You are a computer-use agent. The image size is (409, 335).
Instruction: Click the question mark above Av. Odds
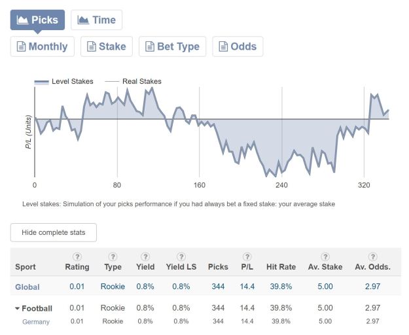tap(372, 257)
